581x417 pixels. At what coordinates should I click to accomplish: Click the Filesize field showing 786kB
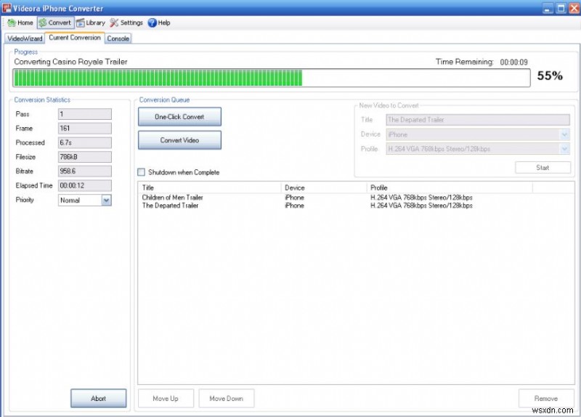click(x=85, y=157)
